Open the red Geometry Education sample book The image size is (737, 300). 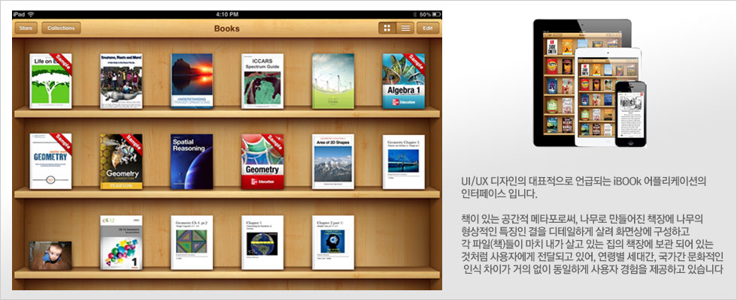[262, 162]
